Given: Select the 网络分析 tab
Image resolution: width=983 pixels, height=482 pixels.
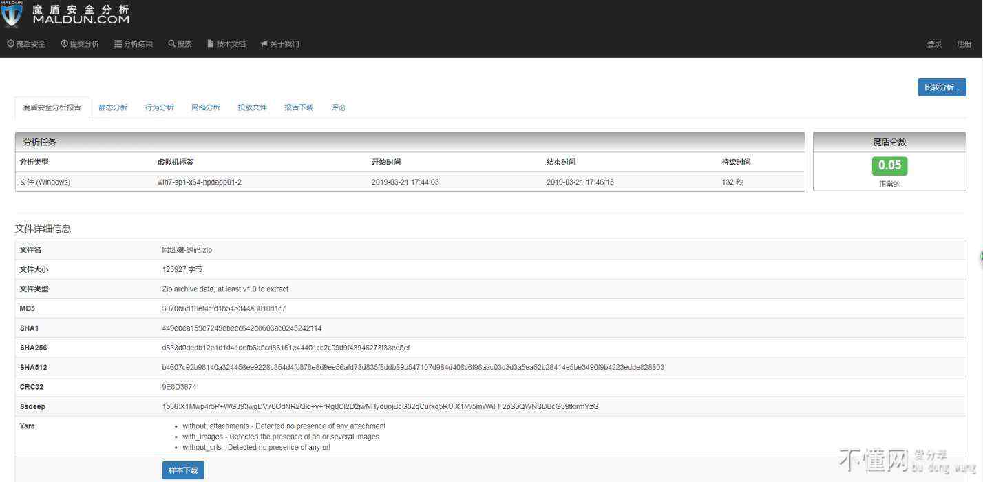Looking at the screenshot, I should click(206, 107).
